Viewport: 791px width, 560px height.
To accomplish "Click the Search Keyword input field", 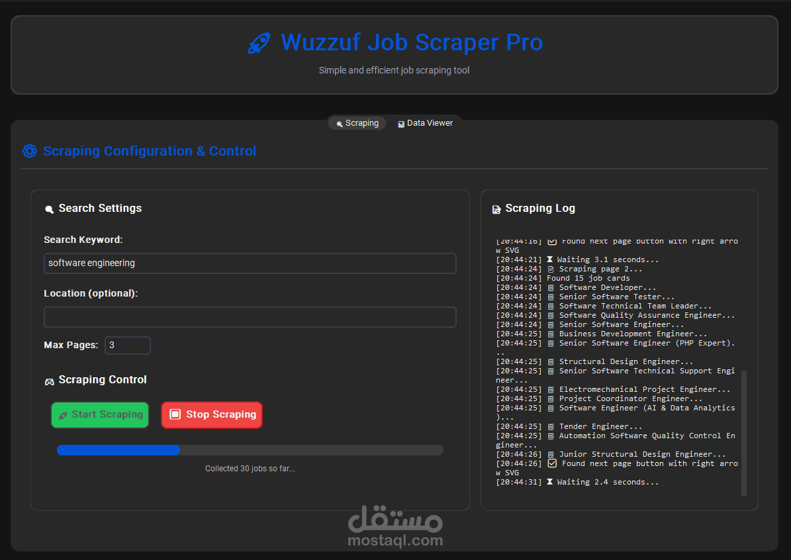I will pyautogui.click(x=250, y=263).
